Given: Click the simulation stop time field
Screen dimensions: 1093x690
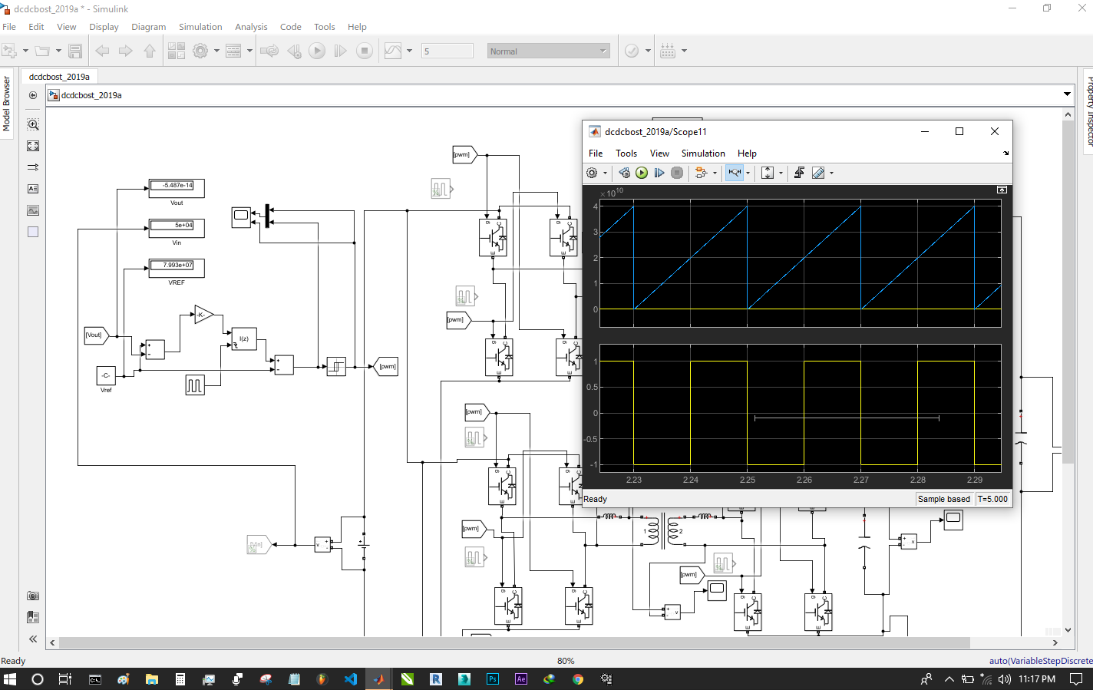Looking at the screenshot, I should point(447,51).
